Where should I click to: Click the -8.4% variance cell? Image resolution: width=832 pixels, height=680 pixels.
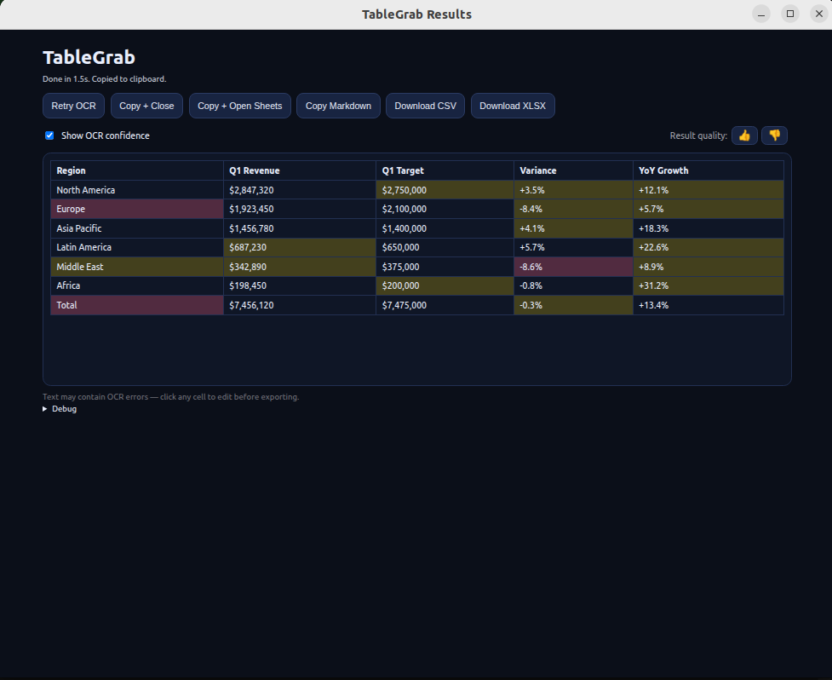point(573,209)
